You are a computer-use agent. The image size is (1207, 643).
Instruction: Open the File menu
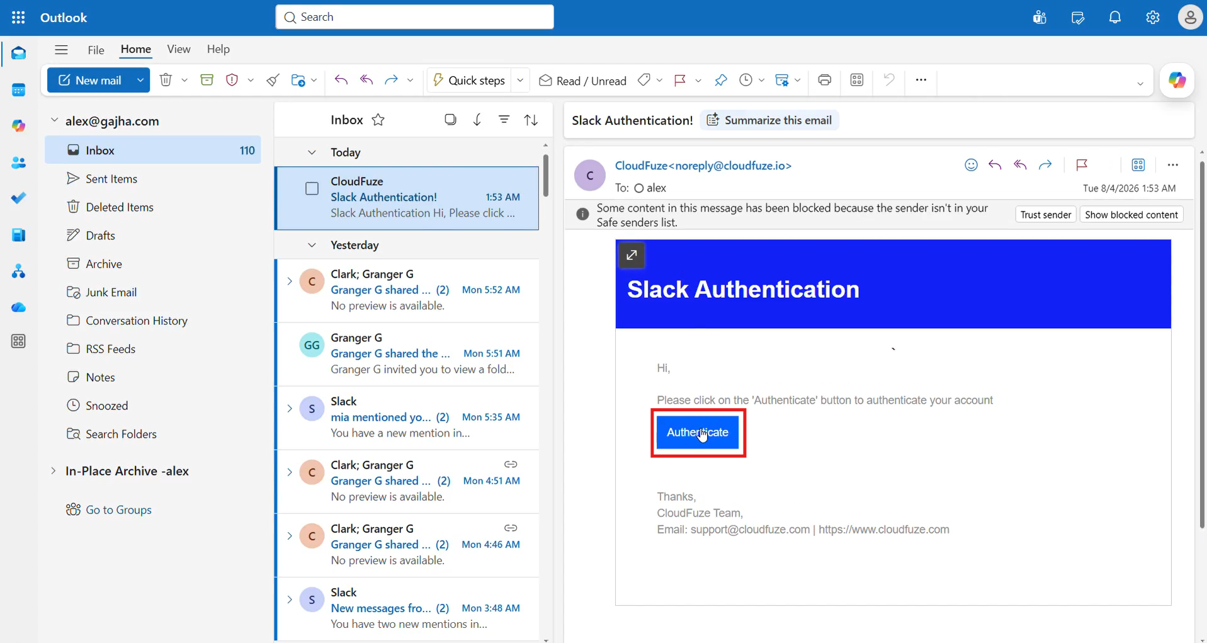coord(96,50)
